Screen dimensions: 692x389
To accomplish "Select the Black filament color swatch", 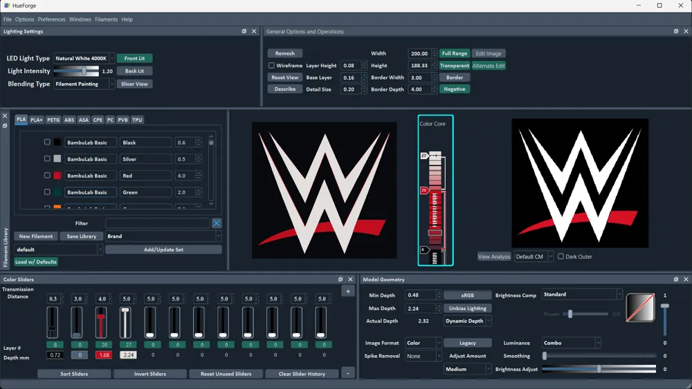I will [x=57, y=142].
